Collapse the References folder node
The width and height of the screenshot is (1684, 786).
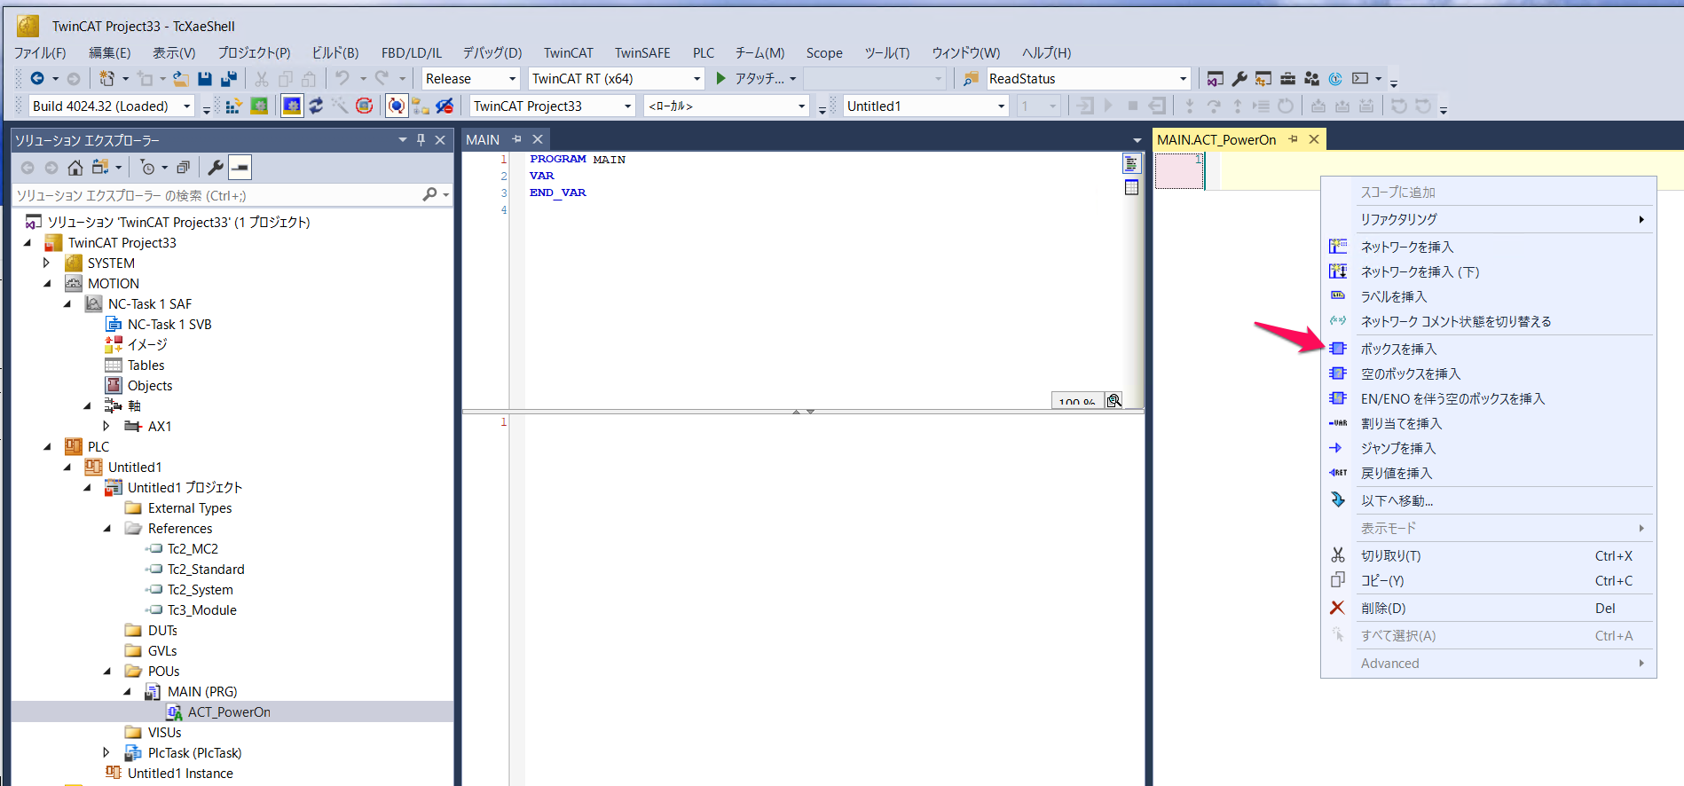(x=107, y=529)
